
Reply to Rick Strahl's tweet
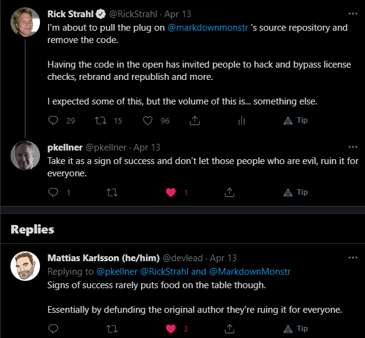(x=53, y=120)
